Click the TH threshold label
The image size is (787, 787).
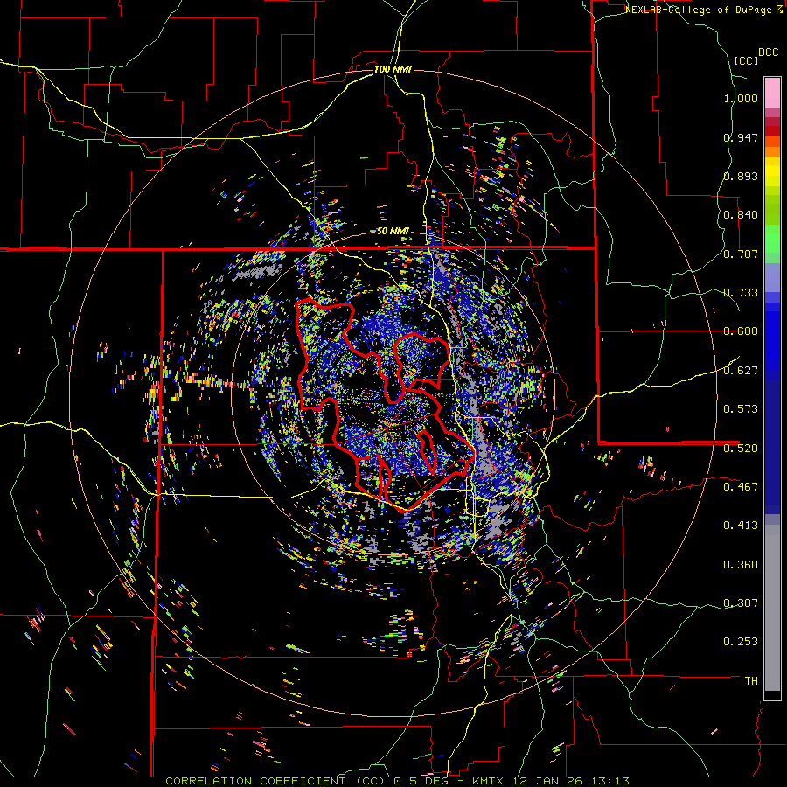751,680
